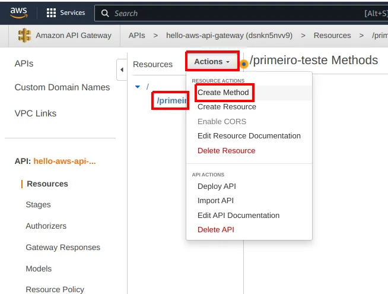Open the Actions dropdown button
This screenshot has height=294, width=388.
(212, 61)
